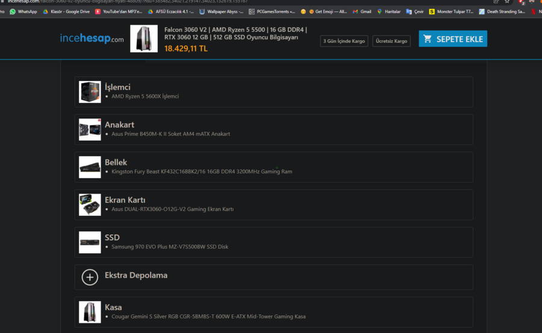Click the Anakart motherboard thumbnail
Image resolution: width=542 pixels, height=333 pixels.
pyautogui.click(x=90, y=129)
